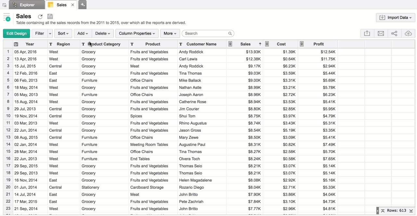This screenshot has height=216, width=417.
Task: Open the More menu button
Action: [x=170, y=33]
